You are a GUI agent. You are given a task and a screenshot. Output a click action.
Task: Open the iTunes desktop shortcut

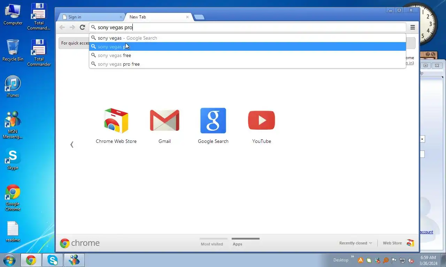[13, 87]
